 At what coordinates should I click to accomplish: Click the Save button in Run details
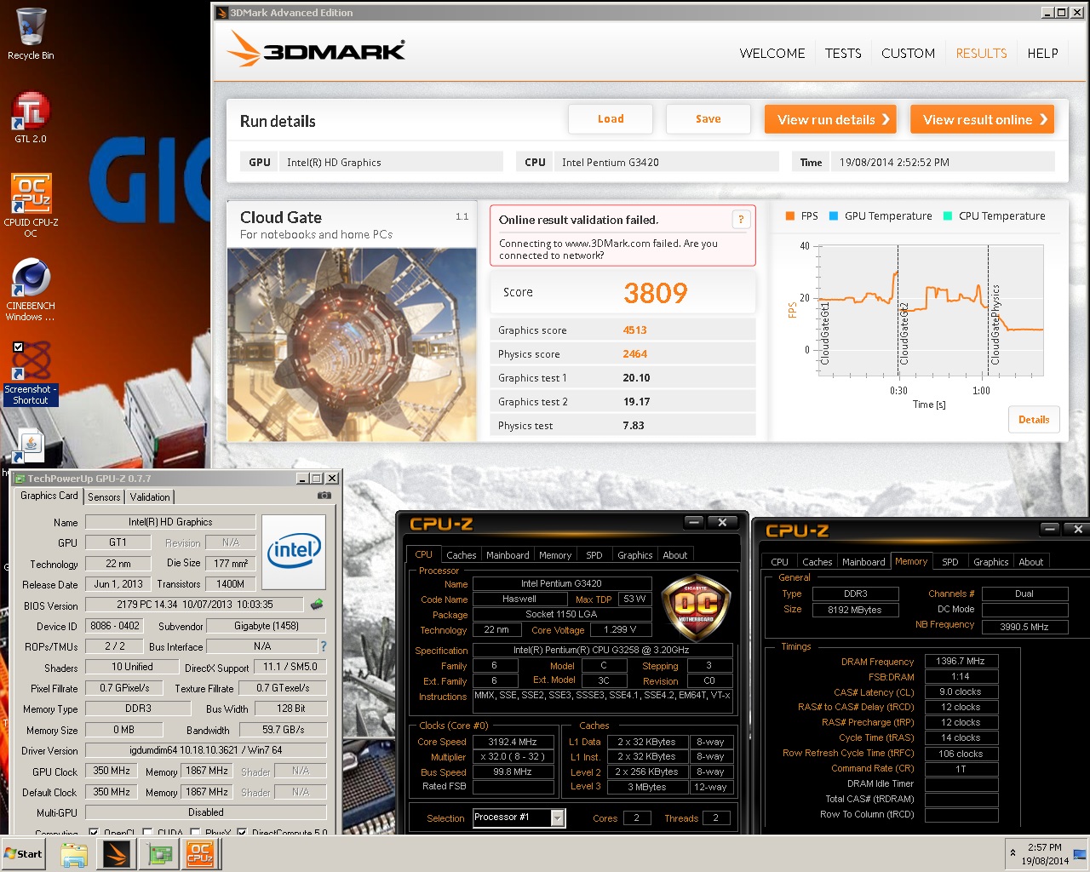point(708,119)
